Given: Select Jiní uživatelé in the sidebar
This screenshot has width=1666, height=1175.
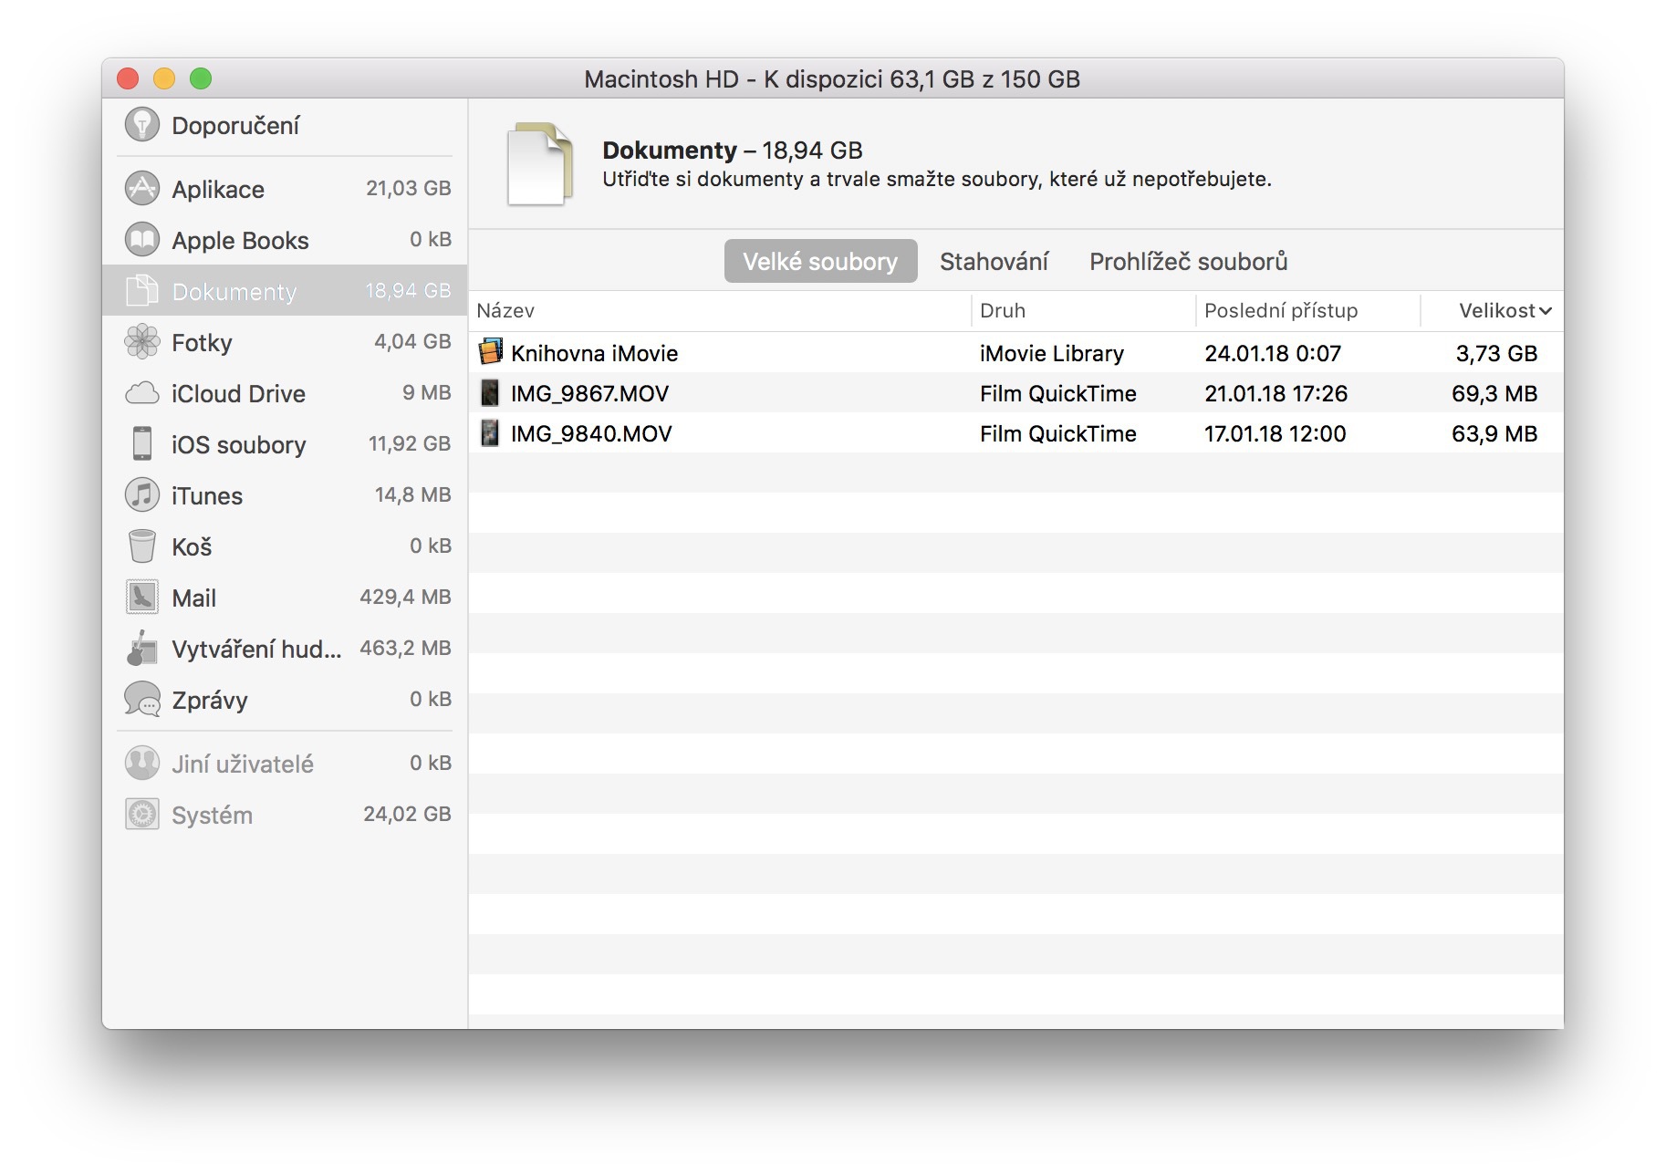Looking at the screenshot, I should coord(285,764).
